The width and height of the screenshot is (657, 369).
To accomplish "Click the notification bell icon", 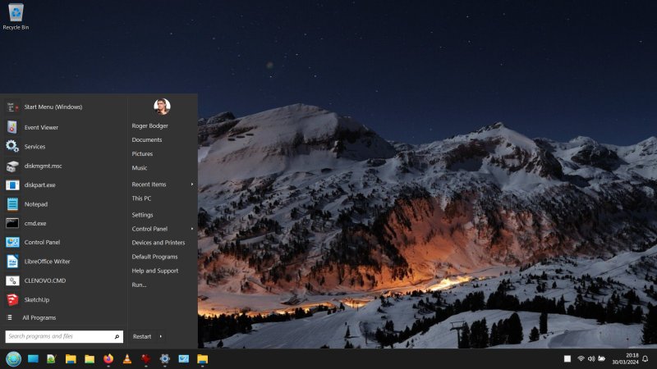I will [646, 359].
